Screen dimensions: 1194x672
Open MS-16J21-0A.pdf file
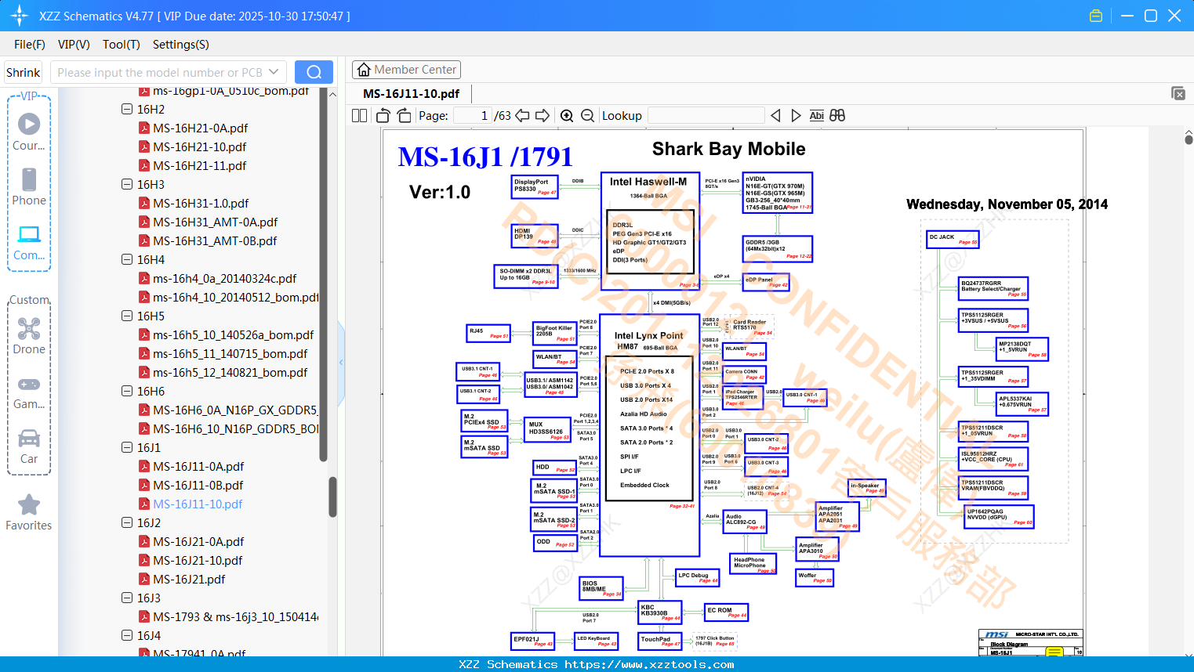point(198,541)
